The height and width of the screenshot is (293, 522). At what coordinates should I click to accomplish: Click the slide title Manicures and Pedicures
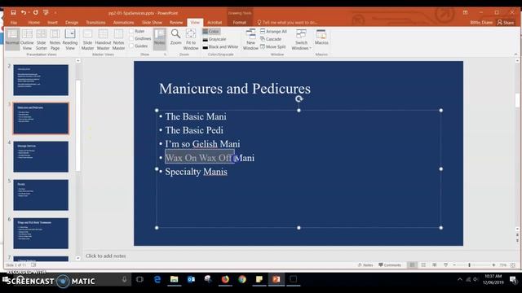coord(235,89)
